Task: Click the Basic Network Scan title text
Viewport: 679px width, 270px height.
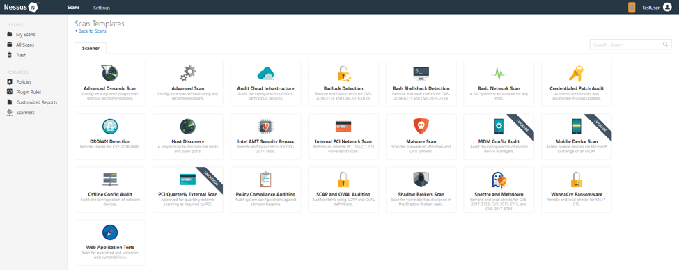Action: pyautogui.click(x=499, y=88)
